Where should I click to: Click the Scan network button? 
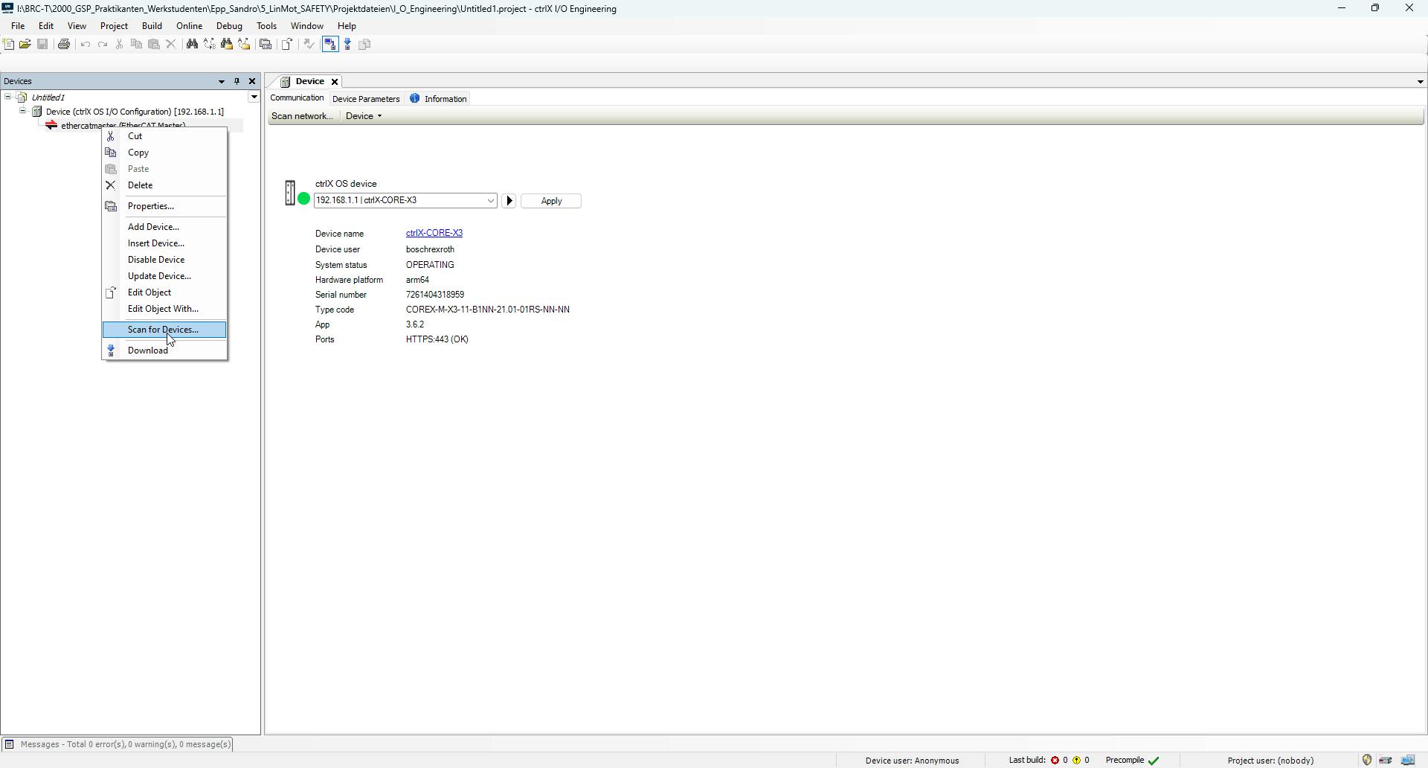tap(302, 116)
